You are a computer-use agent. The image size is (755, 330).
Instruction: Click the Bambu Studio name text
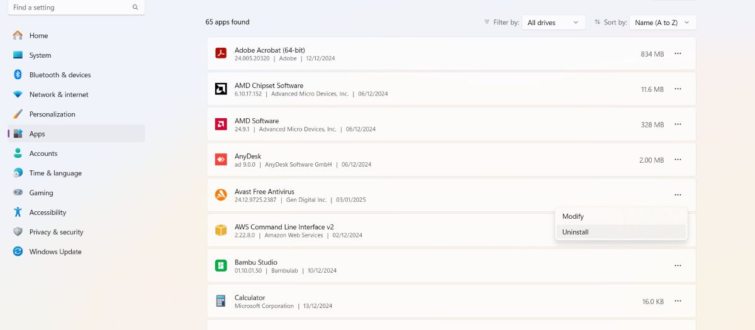tap(256, 262)
